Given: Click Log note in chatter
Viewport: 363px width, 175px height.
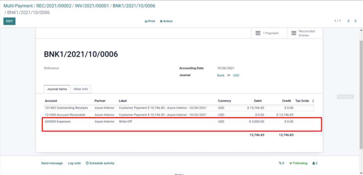Looking at the screenshot, I should coord(74,163).
